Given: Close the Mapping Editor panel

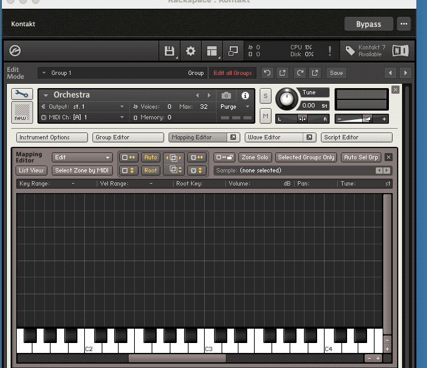Looking at the screenshot, I should pos(388,157).
